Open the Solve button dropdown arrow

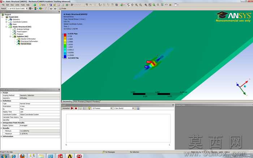pos(48,5)
